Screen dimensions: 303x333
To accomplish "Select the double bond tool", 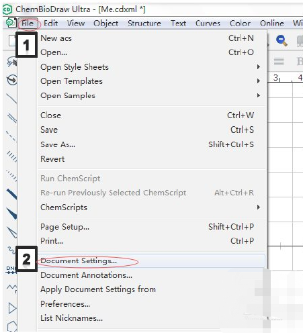I will point(12,117).
